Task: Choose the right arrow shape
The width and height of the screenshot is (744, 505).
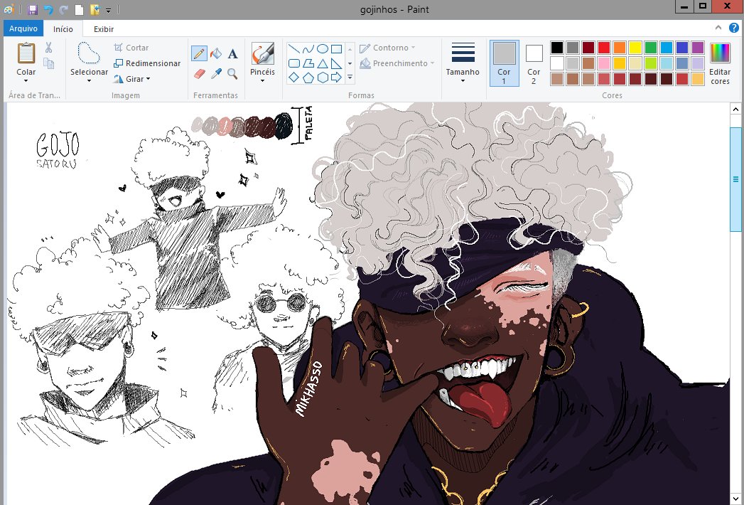Action: coord(336,78)
